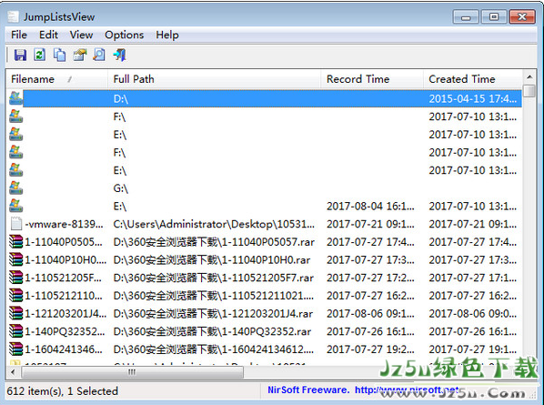
Task: Sort by the Full Path column header
Action: click(x=214, y=79)
